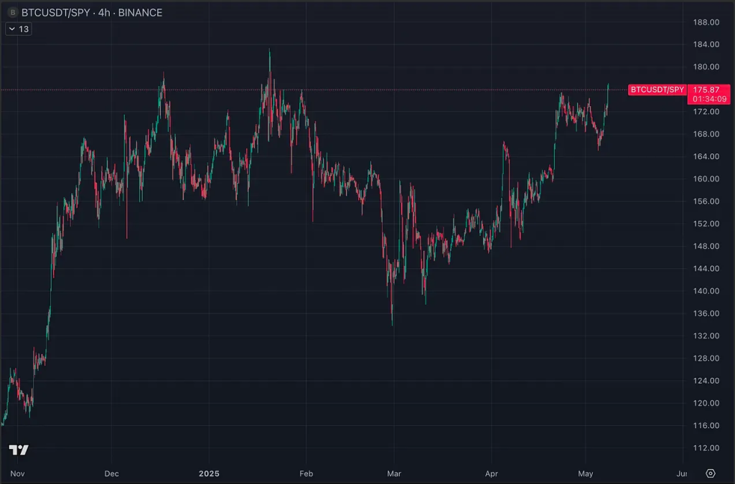Click the round B symbol logo icon
The image size is (735, 484).
[13, 13]
